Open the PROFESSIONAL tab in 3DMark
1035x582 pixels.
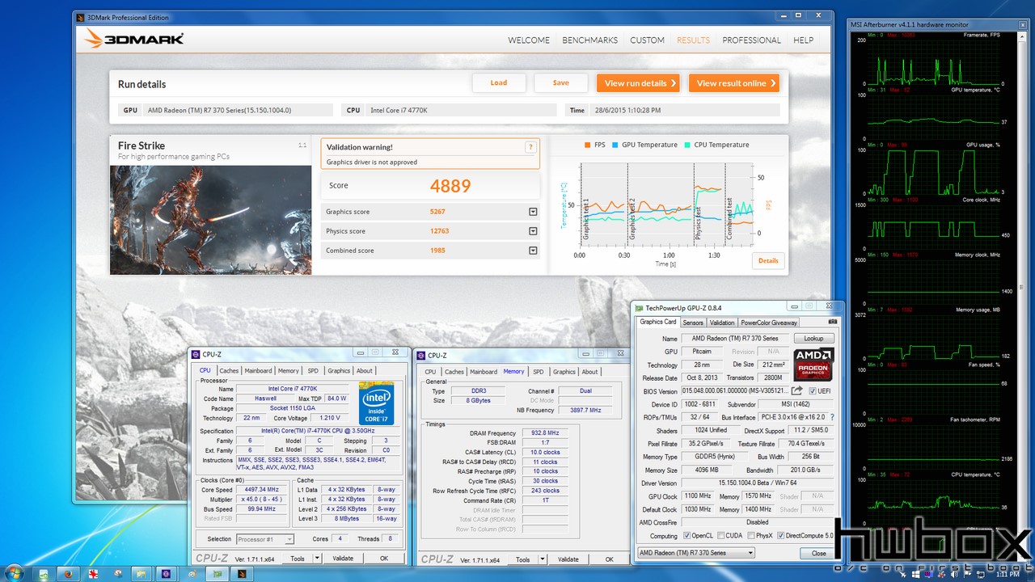click(x=751, y=40)
